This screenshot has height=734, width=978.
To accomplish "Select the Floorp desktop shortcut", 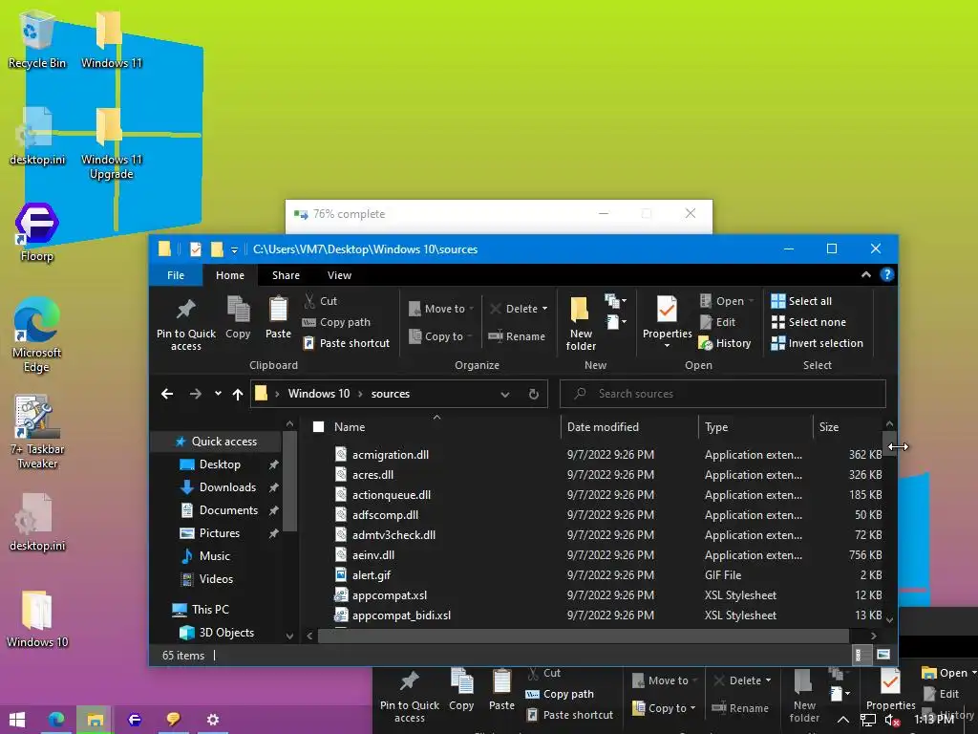I will (37, 233).
